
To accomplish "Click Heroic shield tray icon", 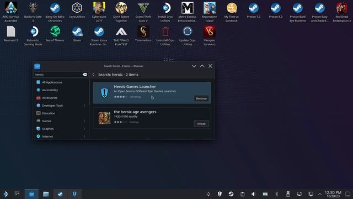I will click(220, 194).
